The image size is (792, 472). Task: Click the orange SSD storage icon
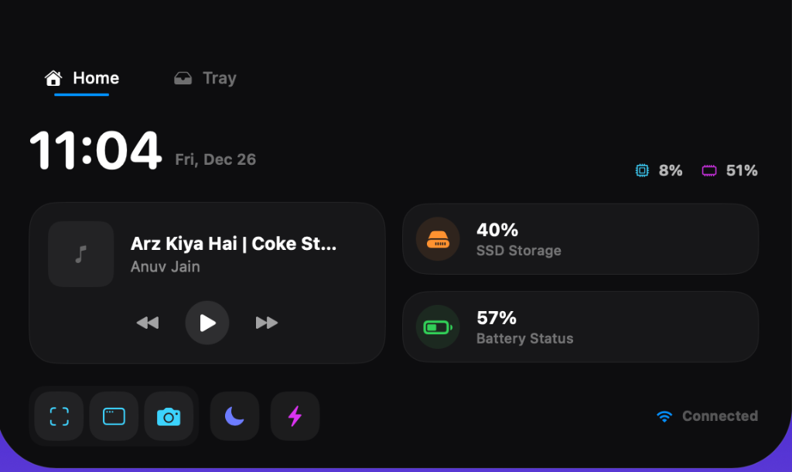pos(438,239)
